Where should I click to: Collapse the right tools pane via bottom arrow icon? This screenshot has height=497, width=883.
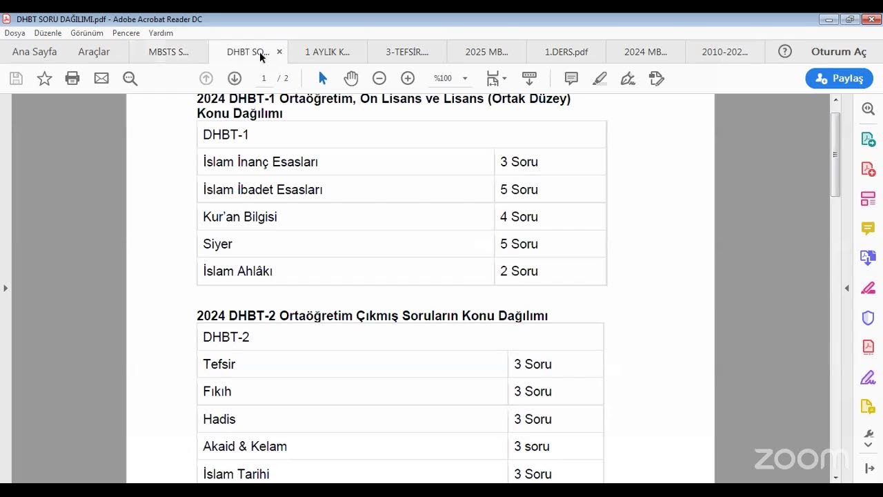869,469
